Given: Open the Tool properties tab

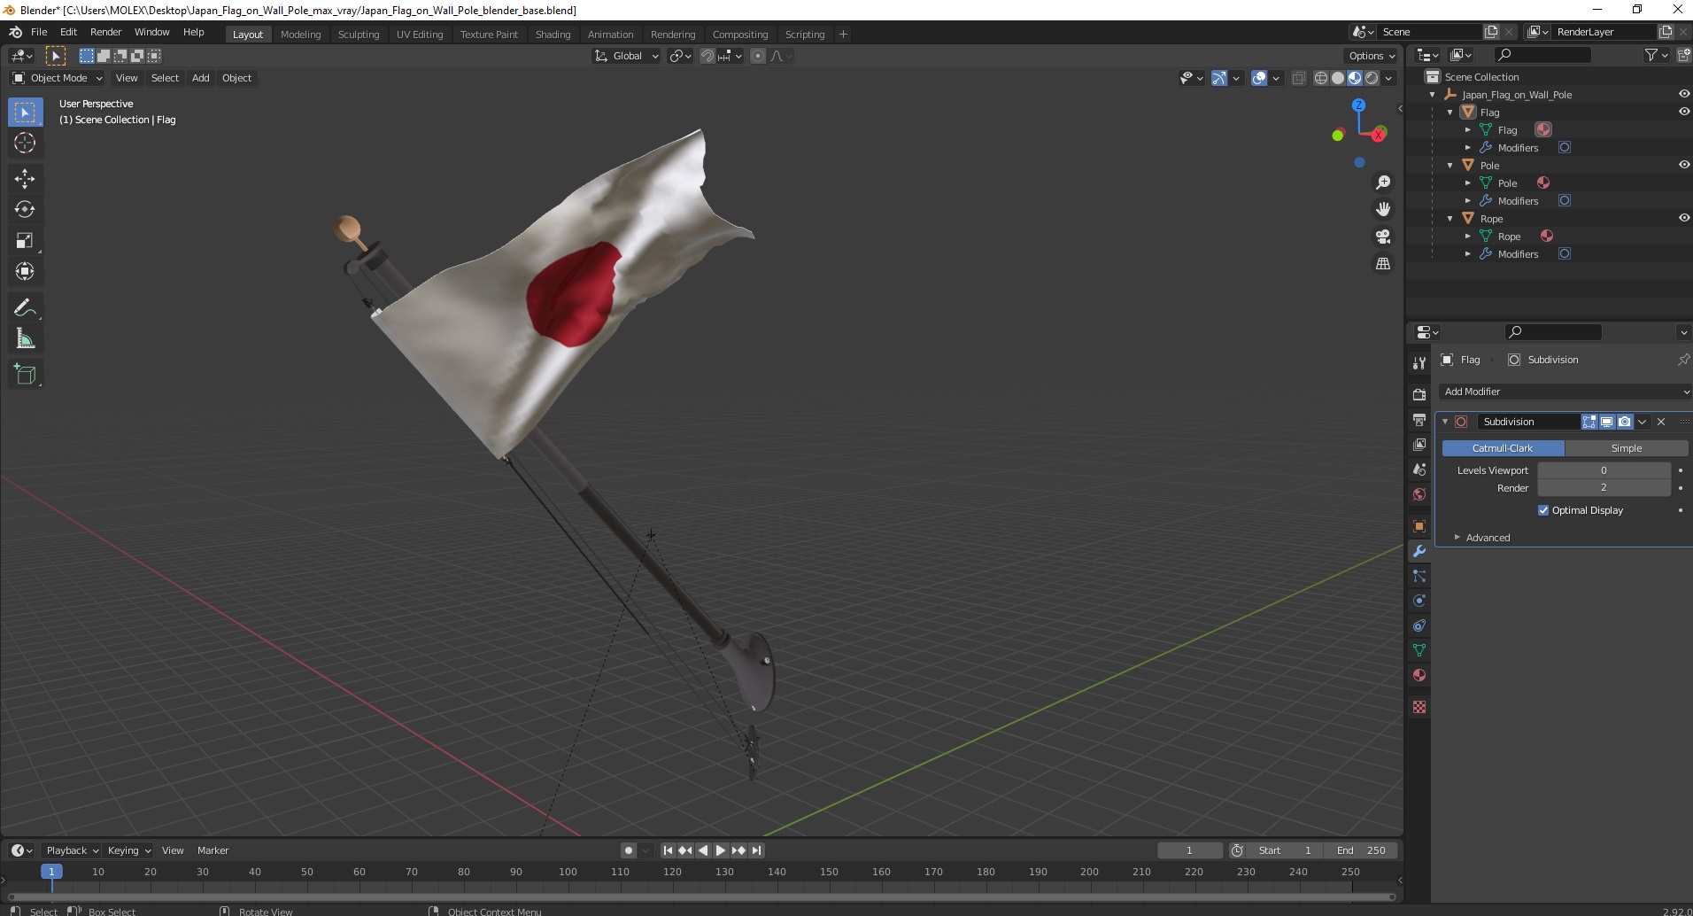Looking at the screenshot, I should tap(1419, 363).
